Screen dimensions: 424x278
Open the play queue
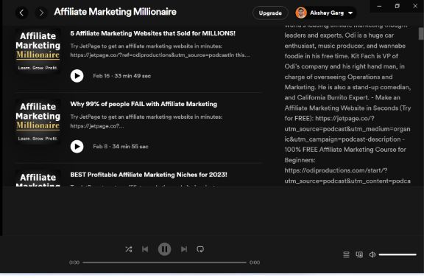click(346, 254)
